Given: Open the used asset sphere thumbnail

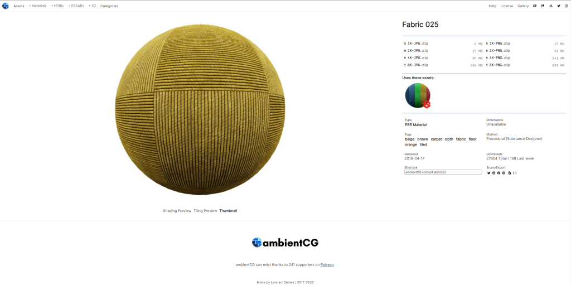Looking at the screenshot, I should [x=418, y=95].
